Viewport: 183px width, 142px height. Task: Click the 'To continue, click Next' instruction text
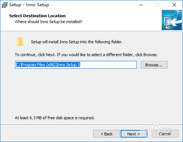86,55
